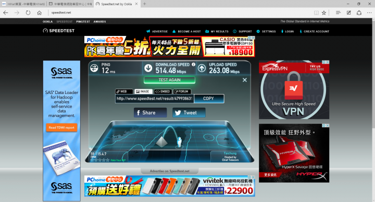
Task: Open the Login menu item
Action: tap(287, 31)
